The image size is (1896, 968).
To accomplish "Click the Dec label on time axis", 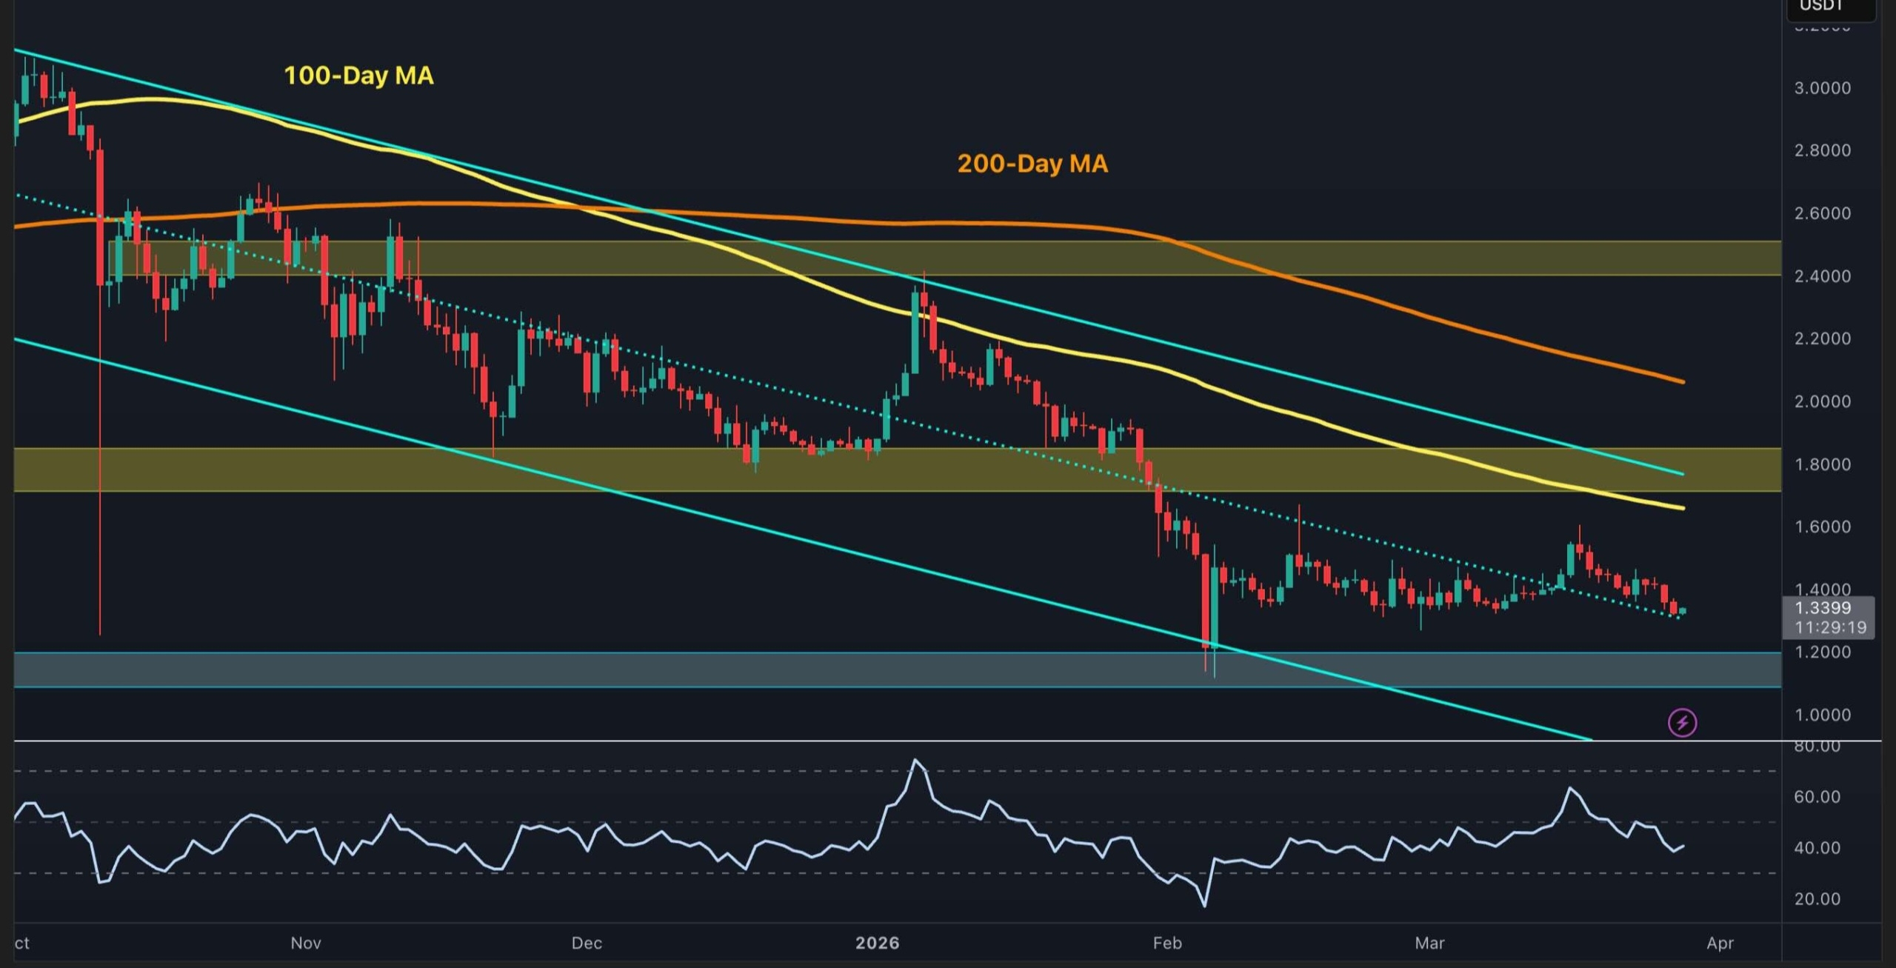I will pos(587,943).
